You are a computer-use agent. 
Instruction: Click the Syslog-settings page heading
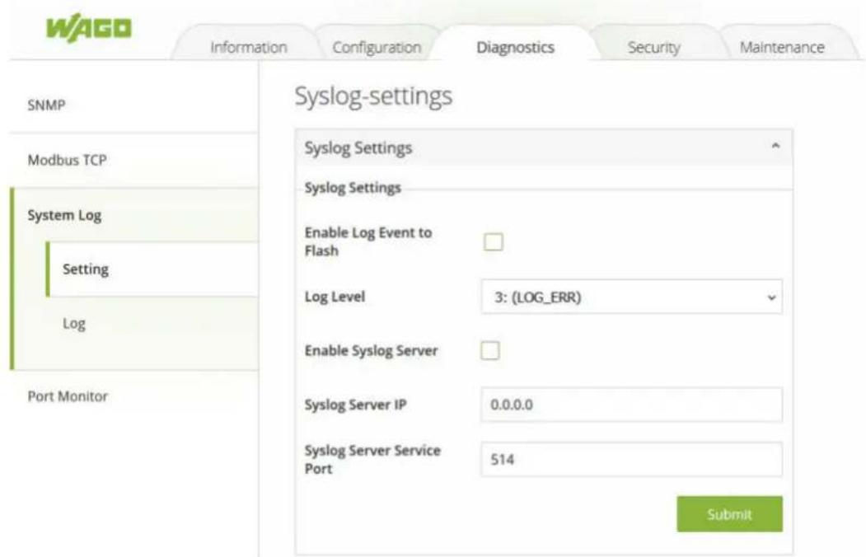coord(373,96)
